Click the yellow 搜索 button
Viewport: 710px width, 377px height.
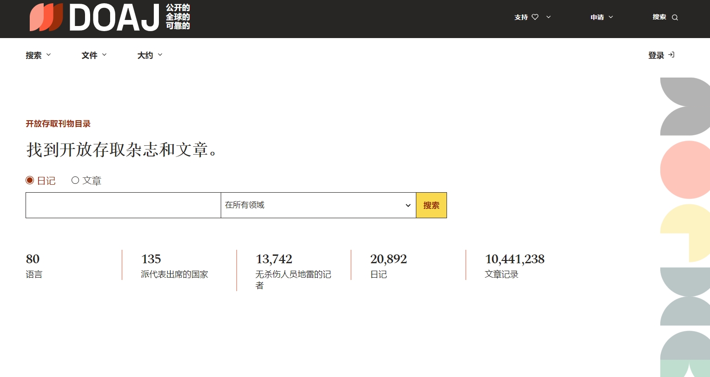point(431,205)
